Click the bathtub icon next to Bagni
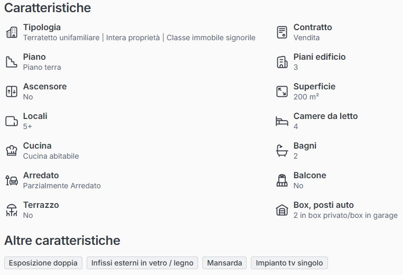 282,151
